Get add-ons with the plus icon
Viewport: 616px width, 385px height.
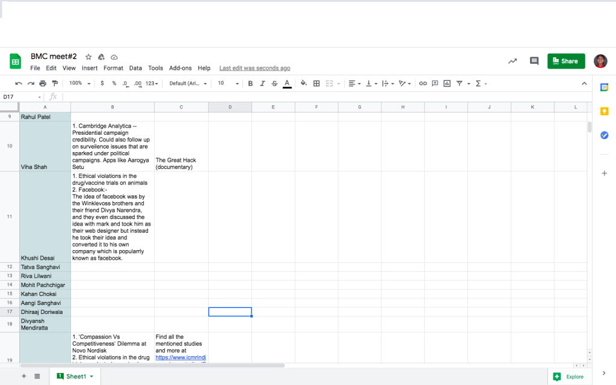(604, 173)
